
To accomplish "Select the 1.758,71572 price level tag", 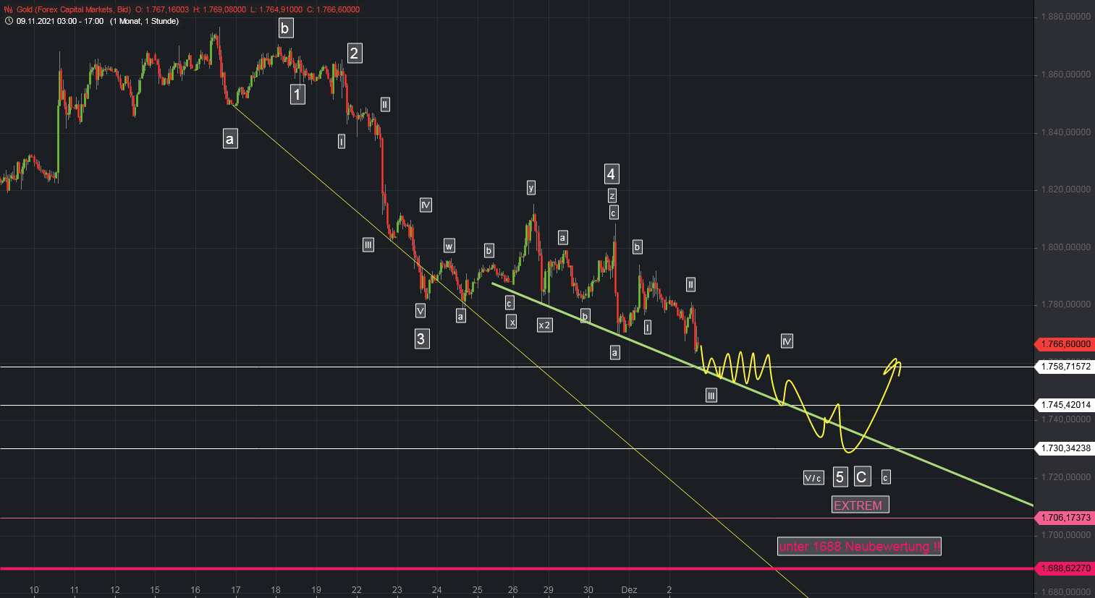I will click(1065, 367).
